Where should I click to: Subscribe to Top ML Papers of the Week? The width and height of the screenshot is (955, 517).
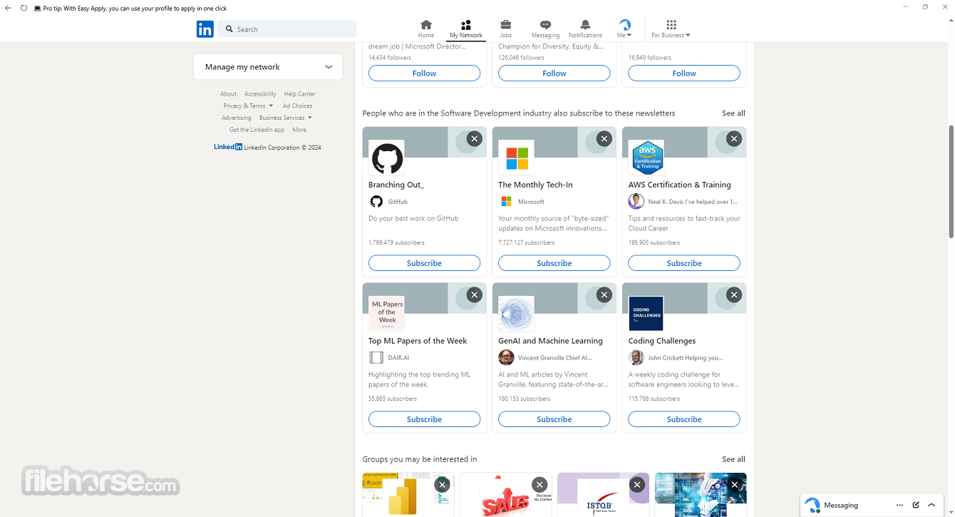424,419
